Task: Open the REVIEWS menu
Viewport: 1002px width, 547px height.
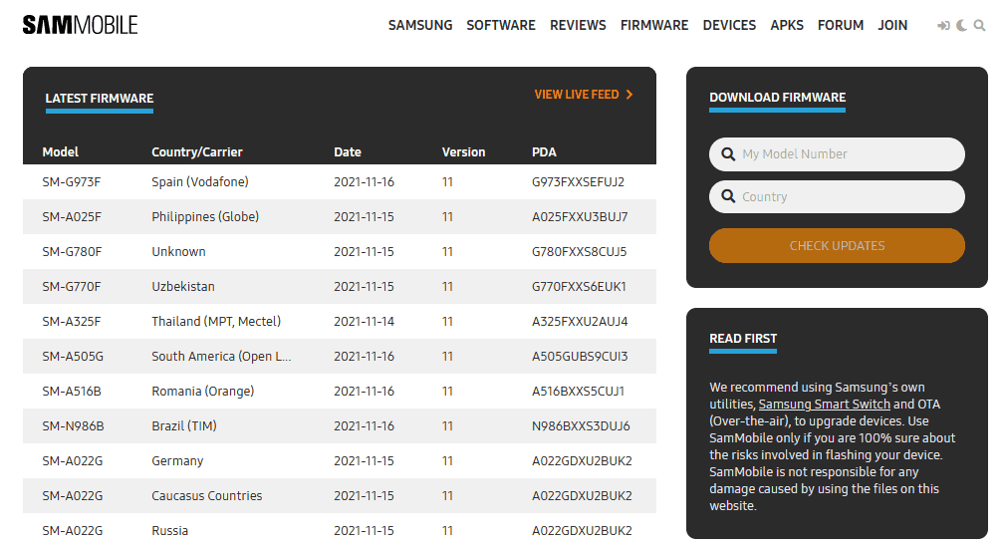Action: pos(578,25)
